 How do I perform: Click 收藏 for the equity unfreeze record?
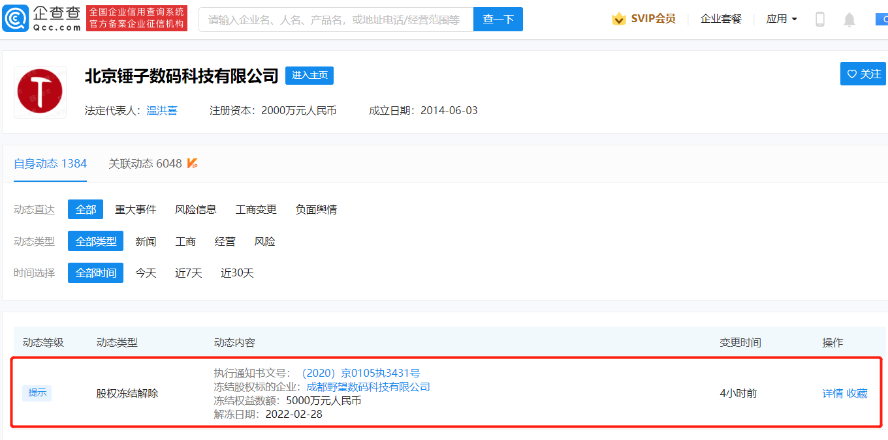[857, 393]
